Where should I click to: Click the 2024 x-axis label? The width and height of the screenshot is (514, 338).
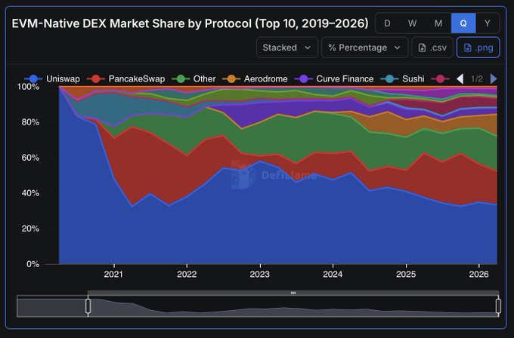click(x=333, y=274)
